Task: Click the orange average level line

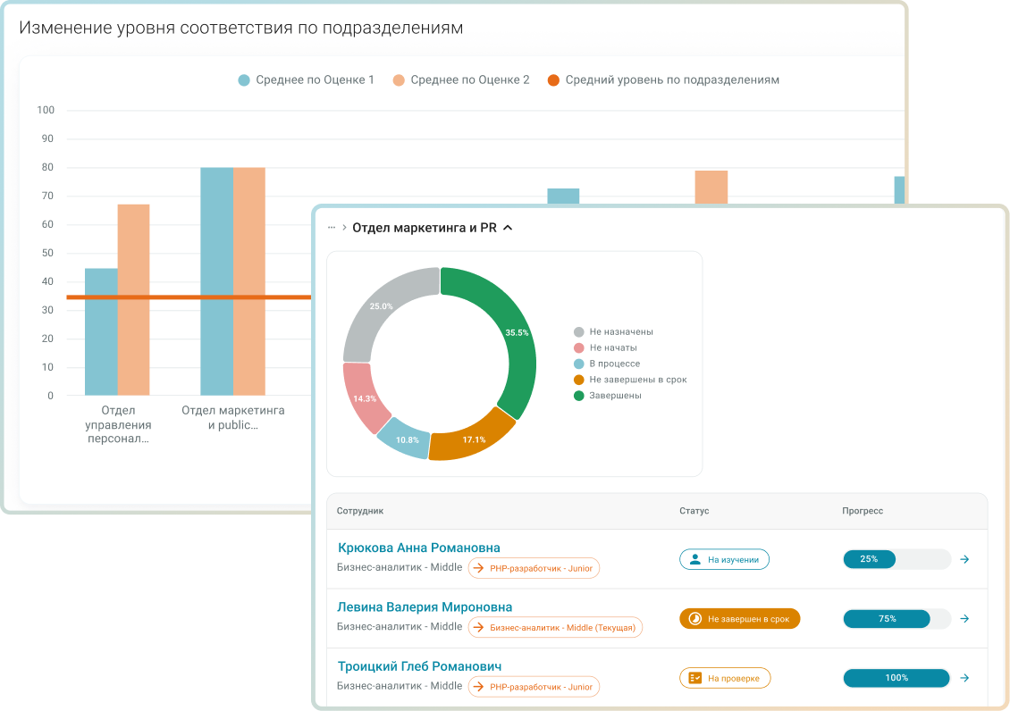Action: 189,297
